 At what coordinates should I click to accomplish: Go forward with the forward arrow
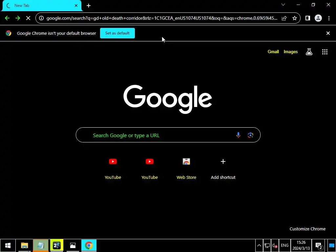point(18,18)
